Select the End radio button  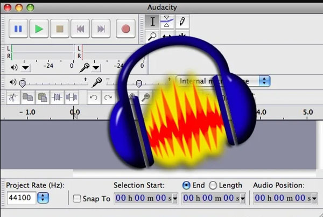186,185
